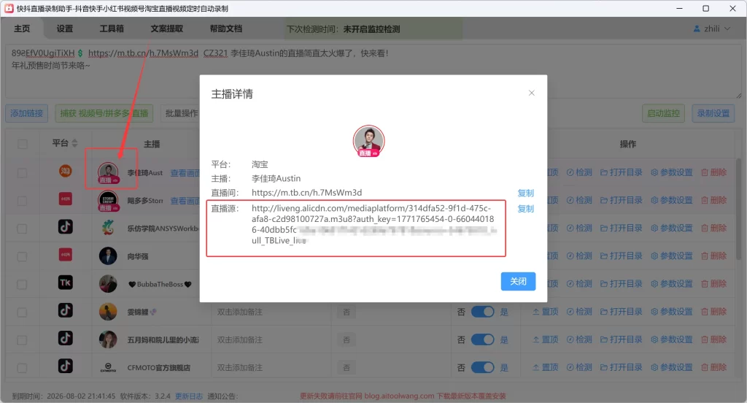
Task: Click the user icon next to zhili
Action: point(697,28)
